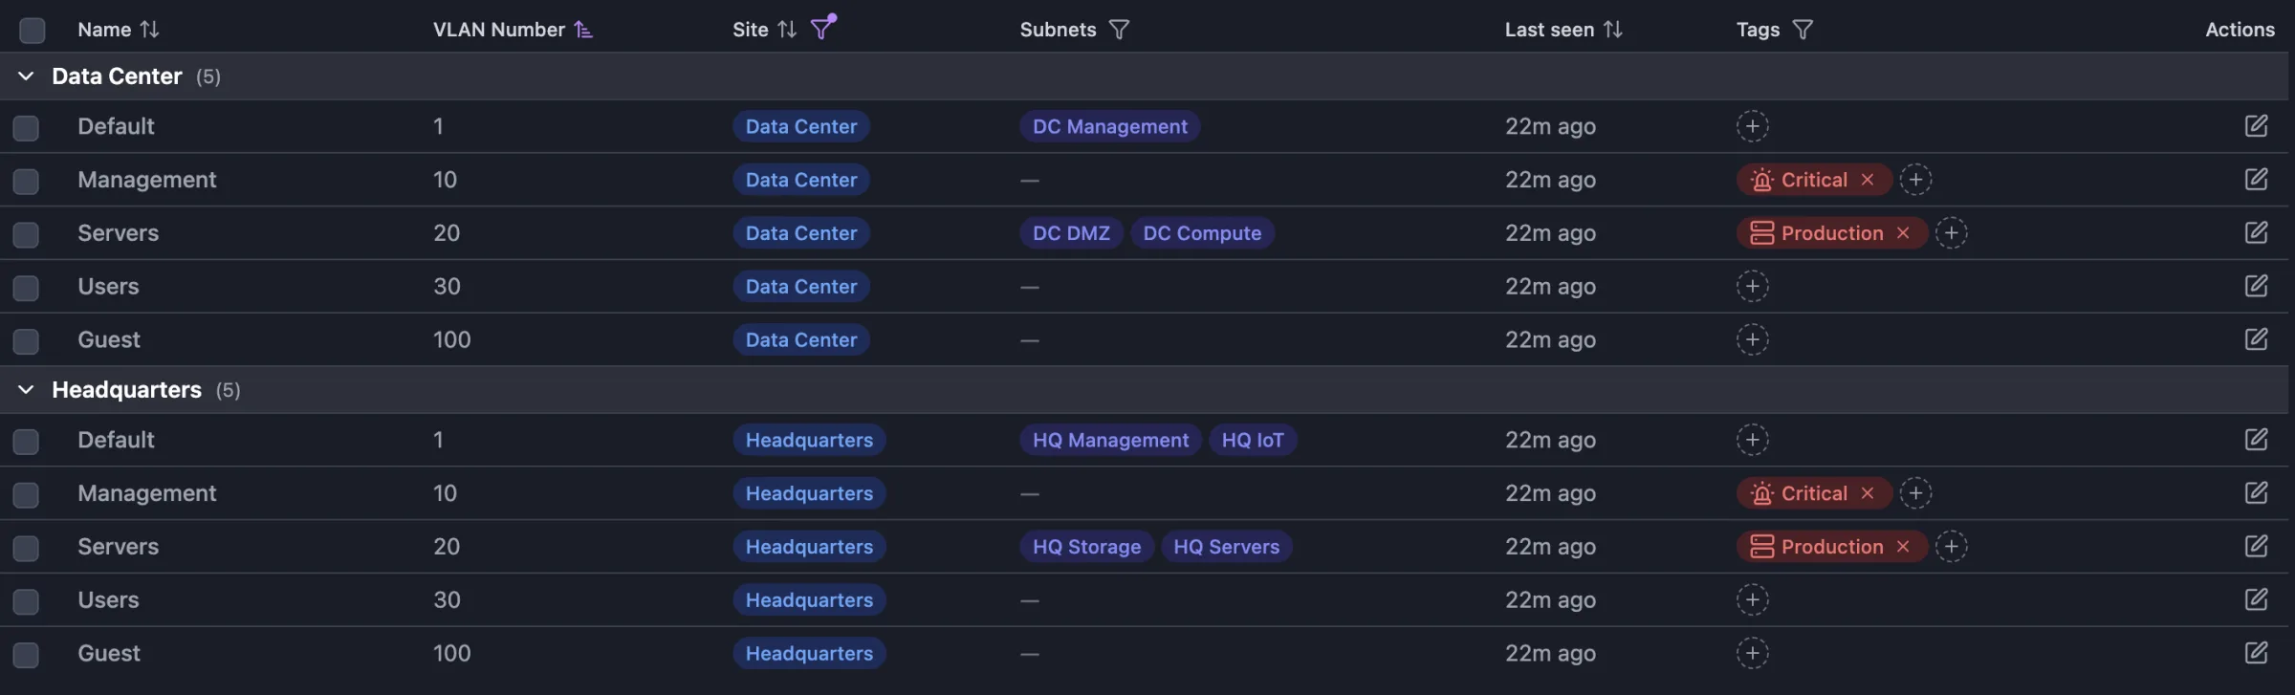Screen dimensions: 2295x695
Task: Check the Headquarters Users row checkbox
Action: pyautogui.click(x=26, y=602)
